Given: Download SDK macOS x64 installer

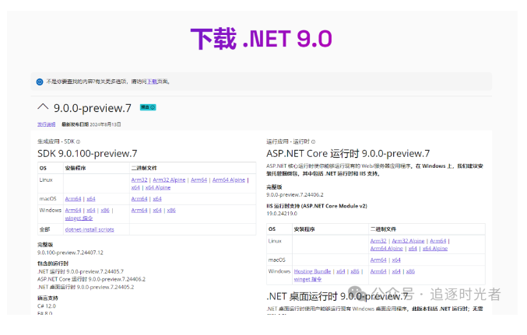Looking at the screenshot, I should (91, 199).
